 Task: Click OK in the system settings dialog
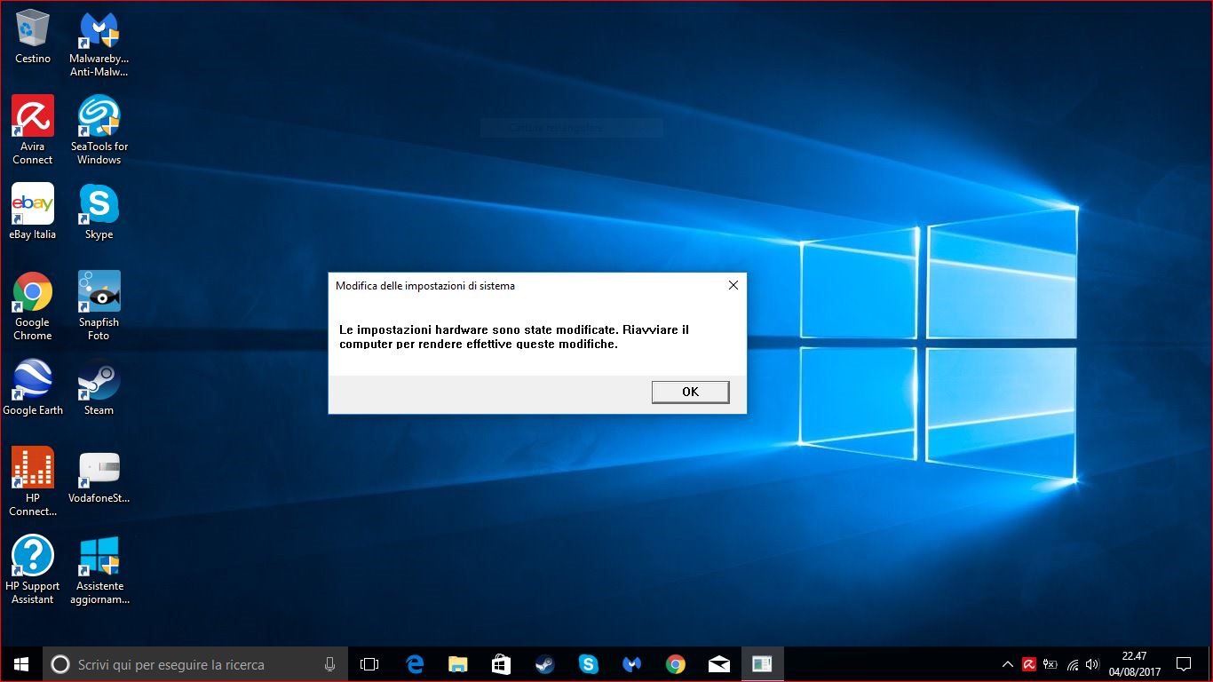[x=691, y=392]
